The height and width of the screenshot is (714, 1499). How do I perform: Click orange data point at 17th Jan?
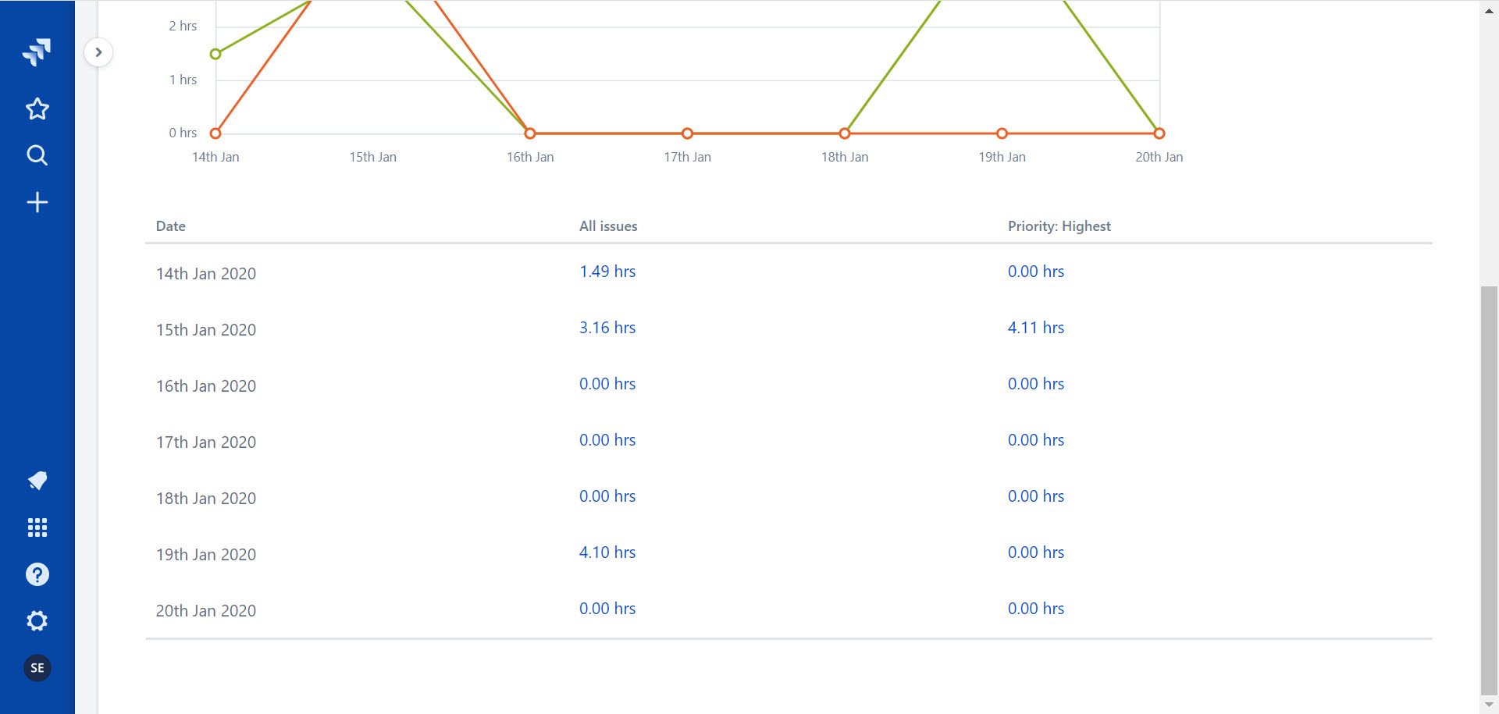point(687,133)
